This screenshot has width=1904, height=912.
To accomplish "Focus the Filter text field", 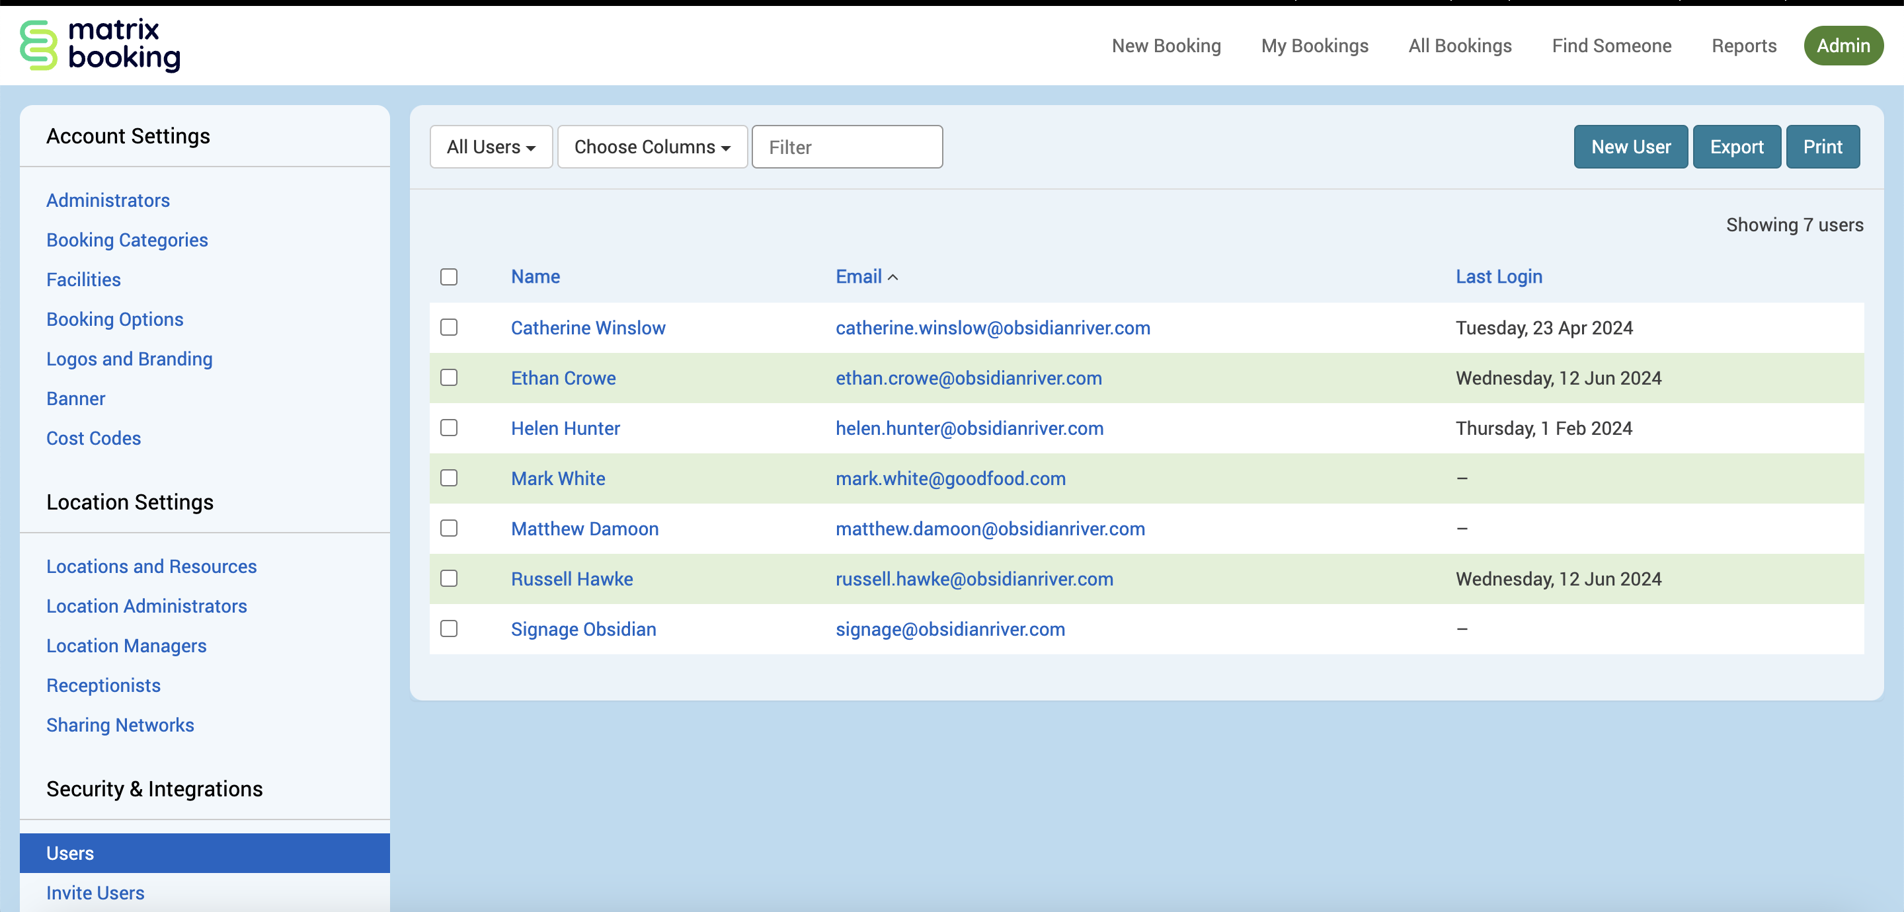I will pos(847,147).
